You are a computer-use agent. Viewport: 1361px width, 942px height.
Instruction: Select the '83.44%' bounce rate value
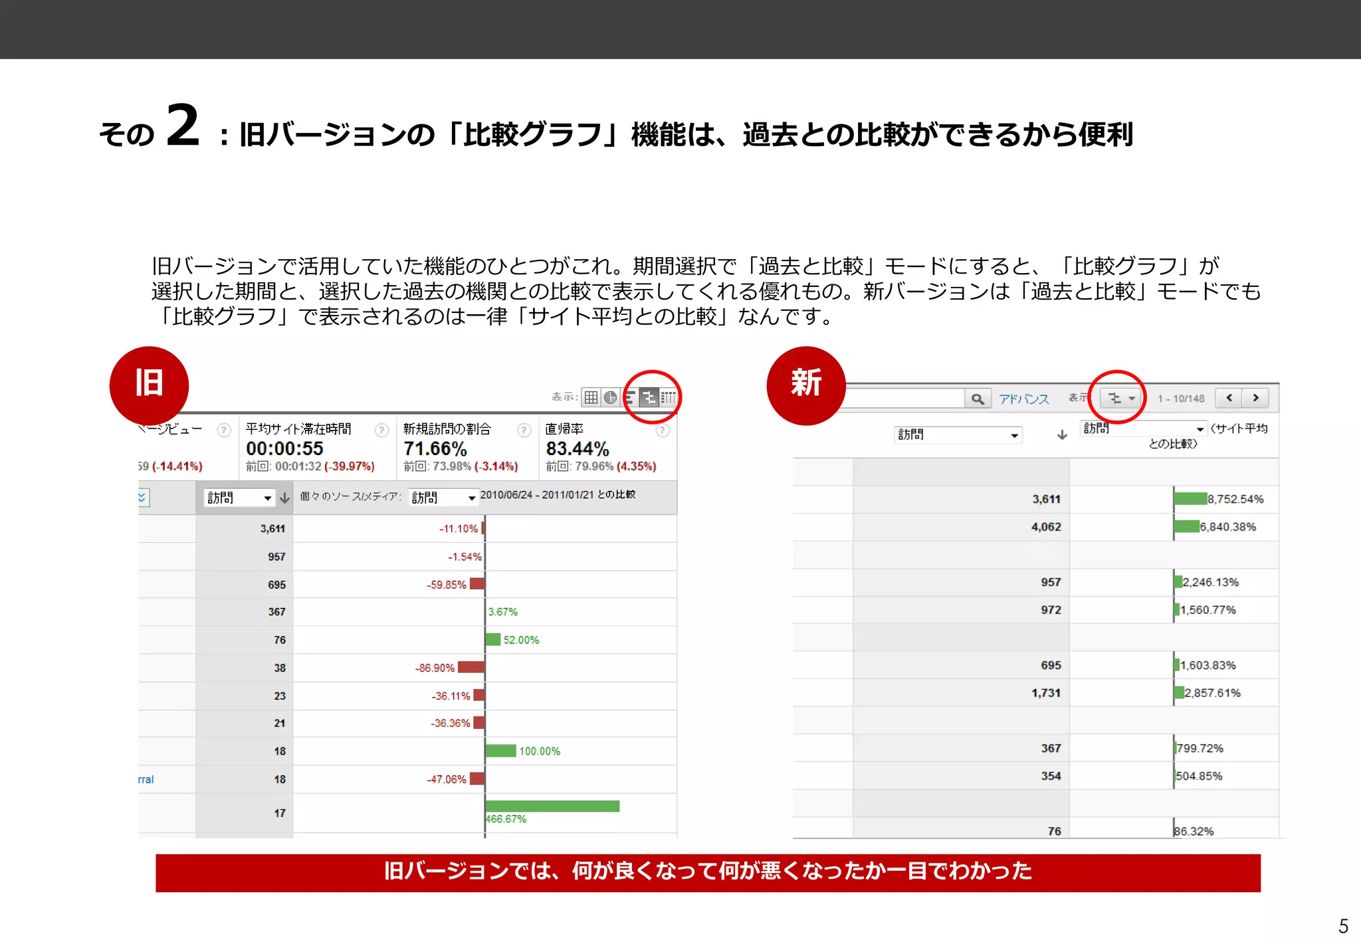tap(577, 448)
